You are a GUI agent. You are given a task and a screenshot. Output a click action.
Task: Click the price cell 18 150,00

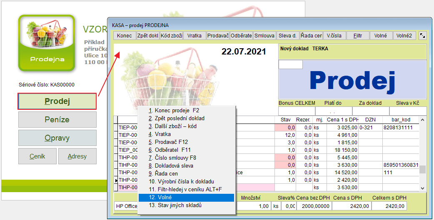click(x=343, y=150)
